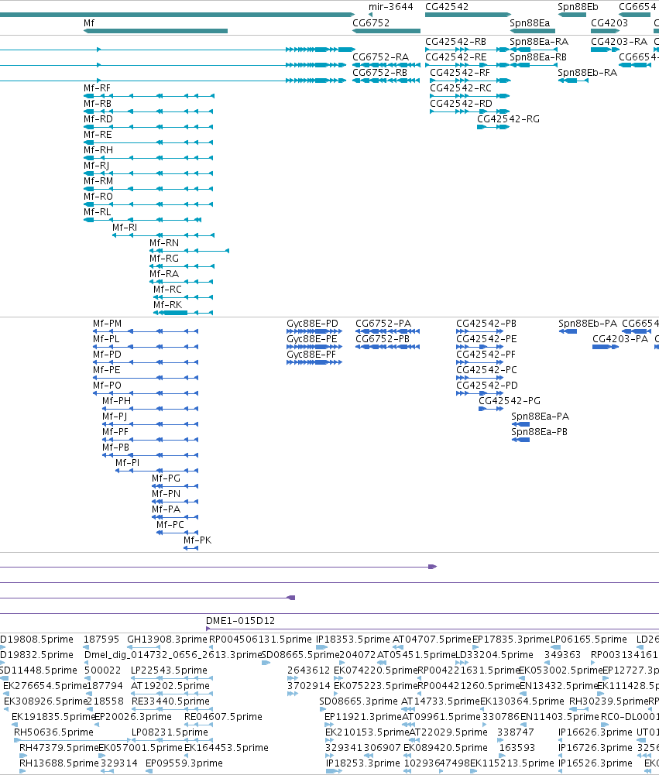
Task: Click the Spn88Ea-PA protein label
Action: click(540, 417)
